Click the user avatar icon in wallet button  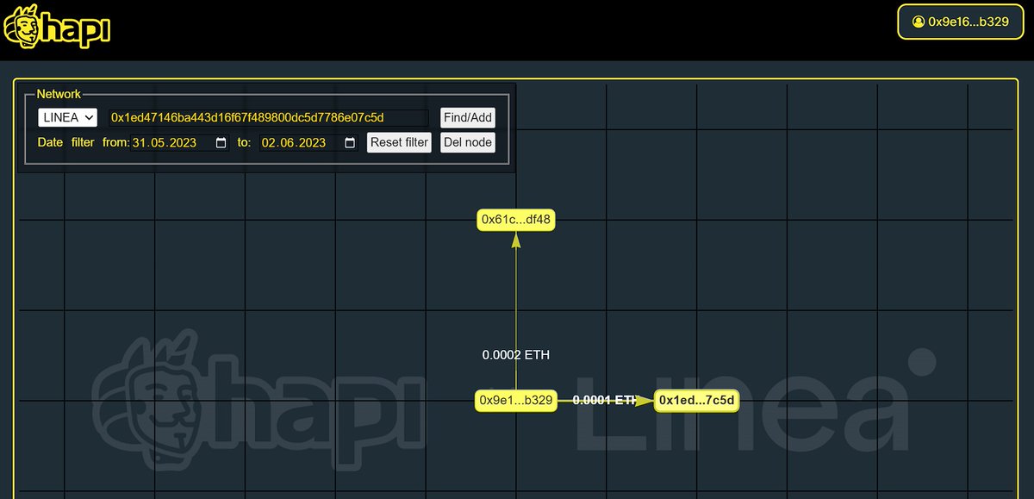919,22
